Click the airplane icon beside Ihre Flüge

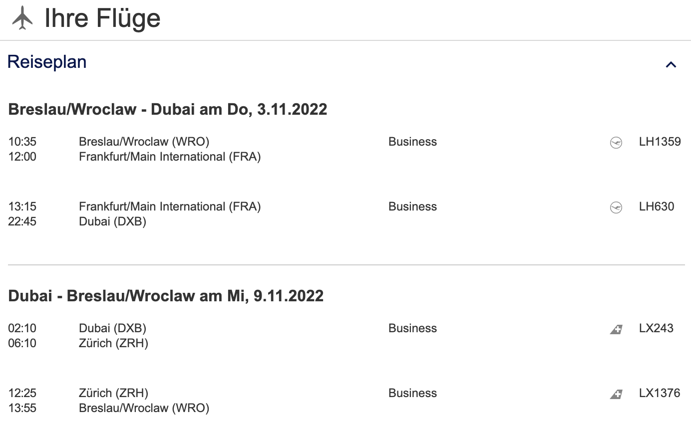tap(22, 18)
